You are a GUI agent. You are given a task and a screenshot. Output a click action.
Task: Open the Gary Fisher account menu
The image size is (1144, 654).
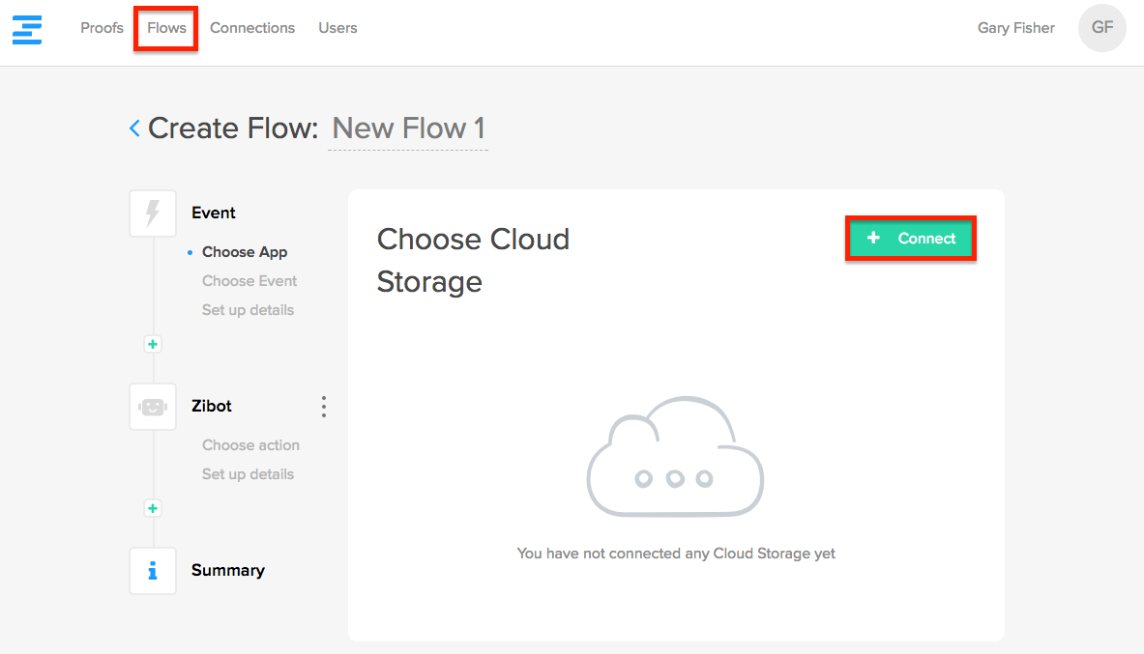click(1015, 28)
